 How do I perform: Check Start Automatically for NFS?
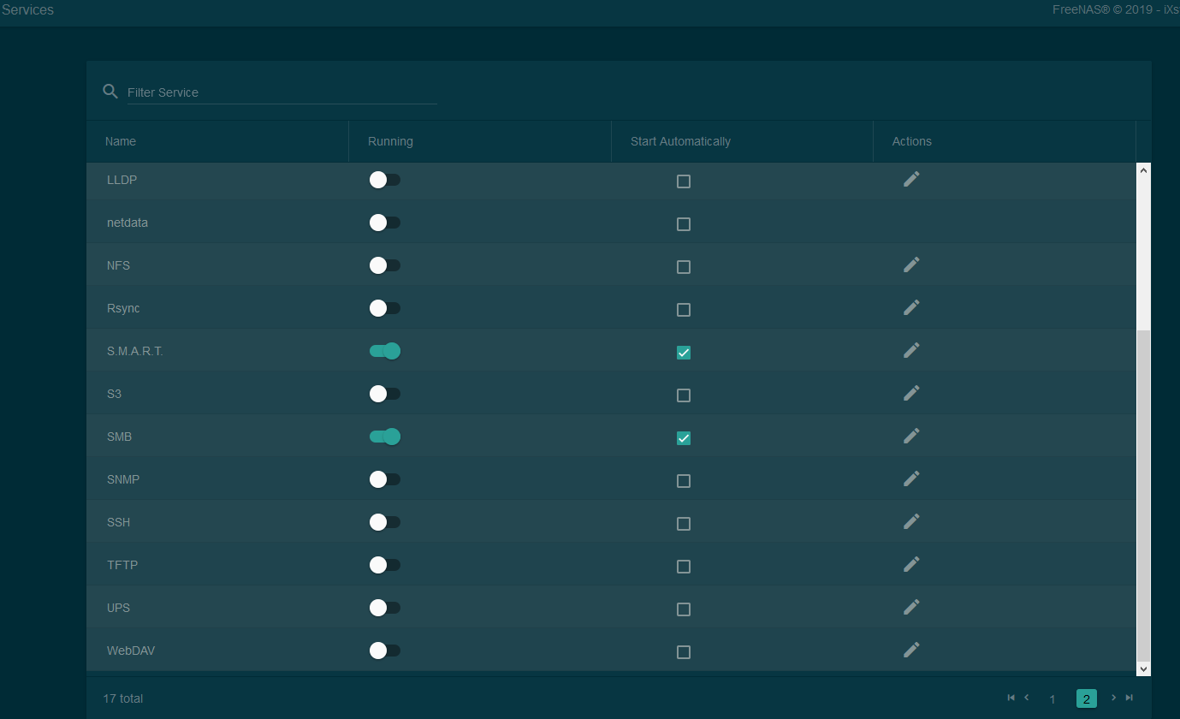coord(684,267)
